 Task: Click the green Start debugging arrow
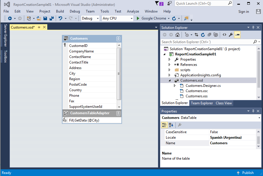(138, 18)
